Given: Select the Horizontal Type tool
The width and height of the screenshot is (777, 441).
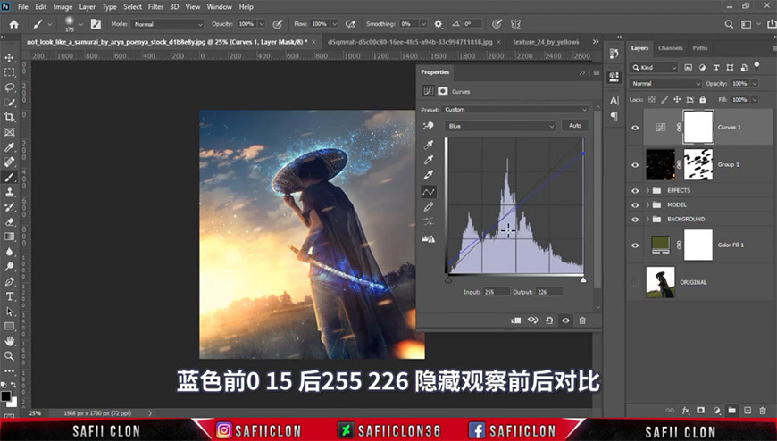Looking at the screenshot, I should [x=9, y=296].
